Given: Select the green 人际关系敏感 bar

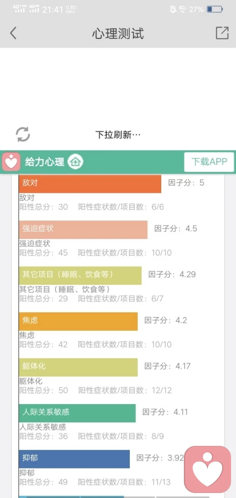Looking at the screenshot, I should 77,413.
